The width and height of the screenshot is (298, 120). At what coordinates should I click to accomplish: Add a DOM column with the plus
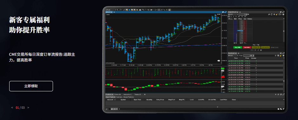tap(284, 19)
